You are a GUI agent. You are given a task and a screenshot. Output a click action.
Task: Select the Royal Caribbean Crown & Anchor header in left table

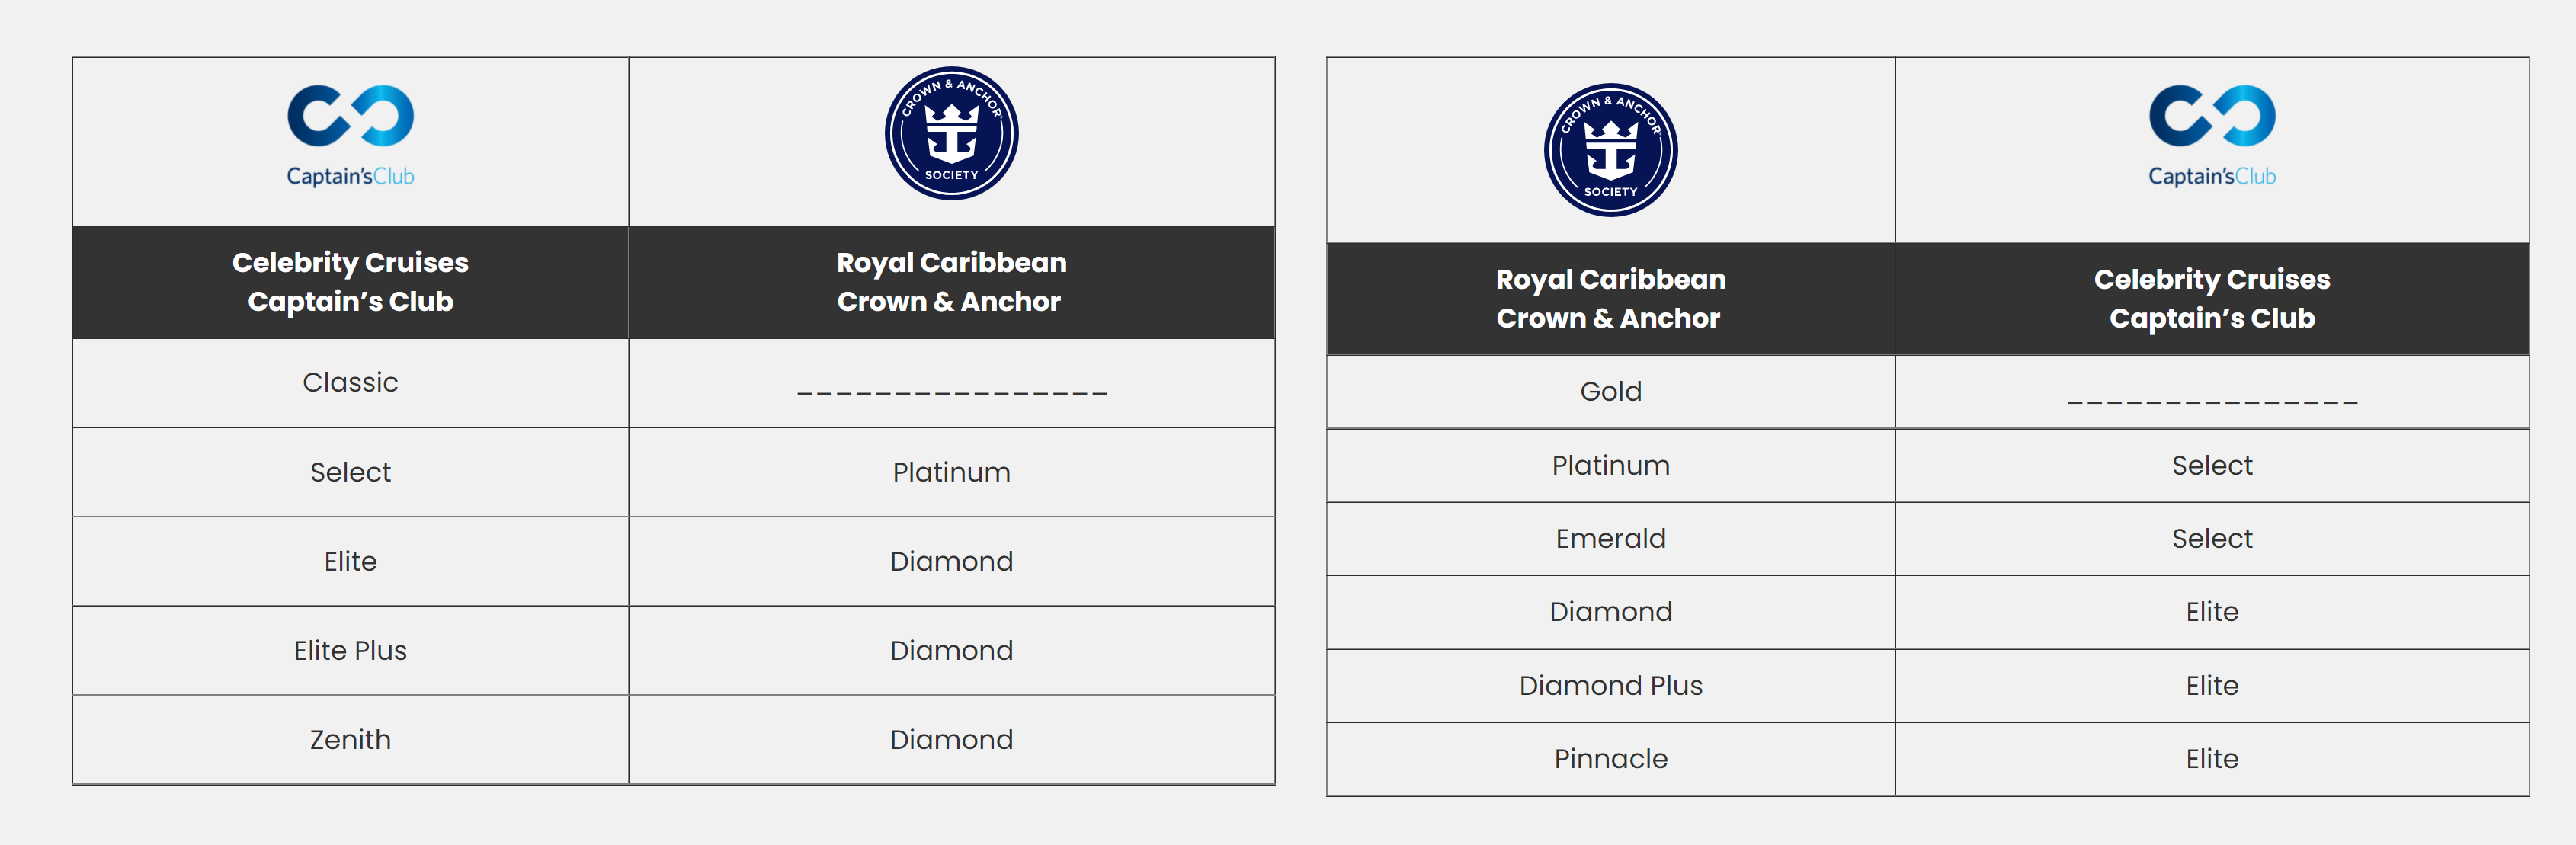(x=951, y=282)
